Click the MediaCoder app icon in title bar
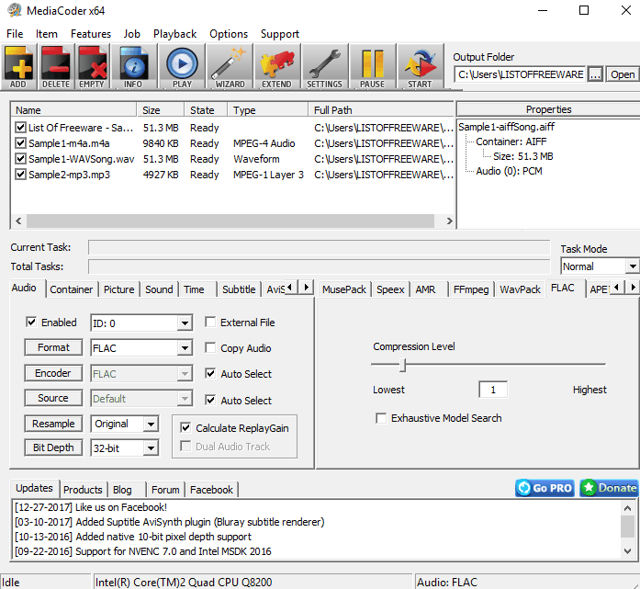640x589 pixels. pos(15,11)
